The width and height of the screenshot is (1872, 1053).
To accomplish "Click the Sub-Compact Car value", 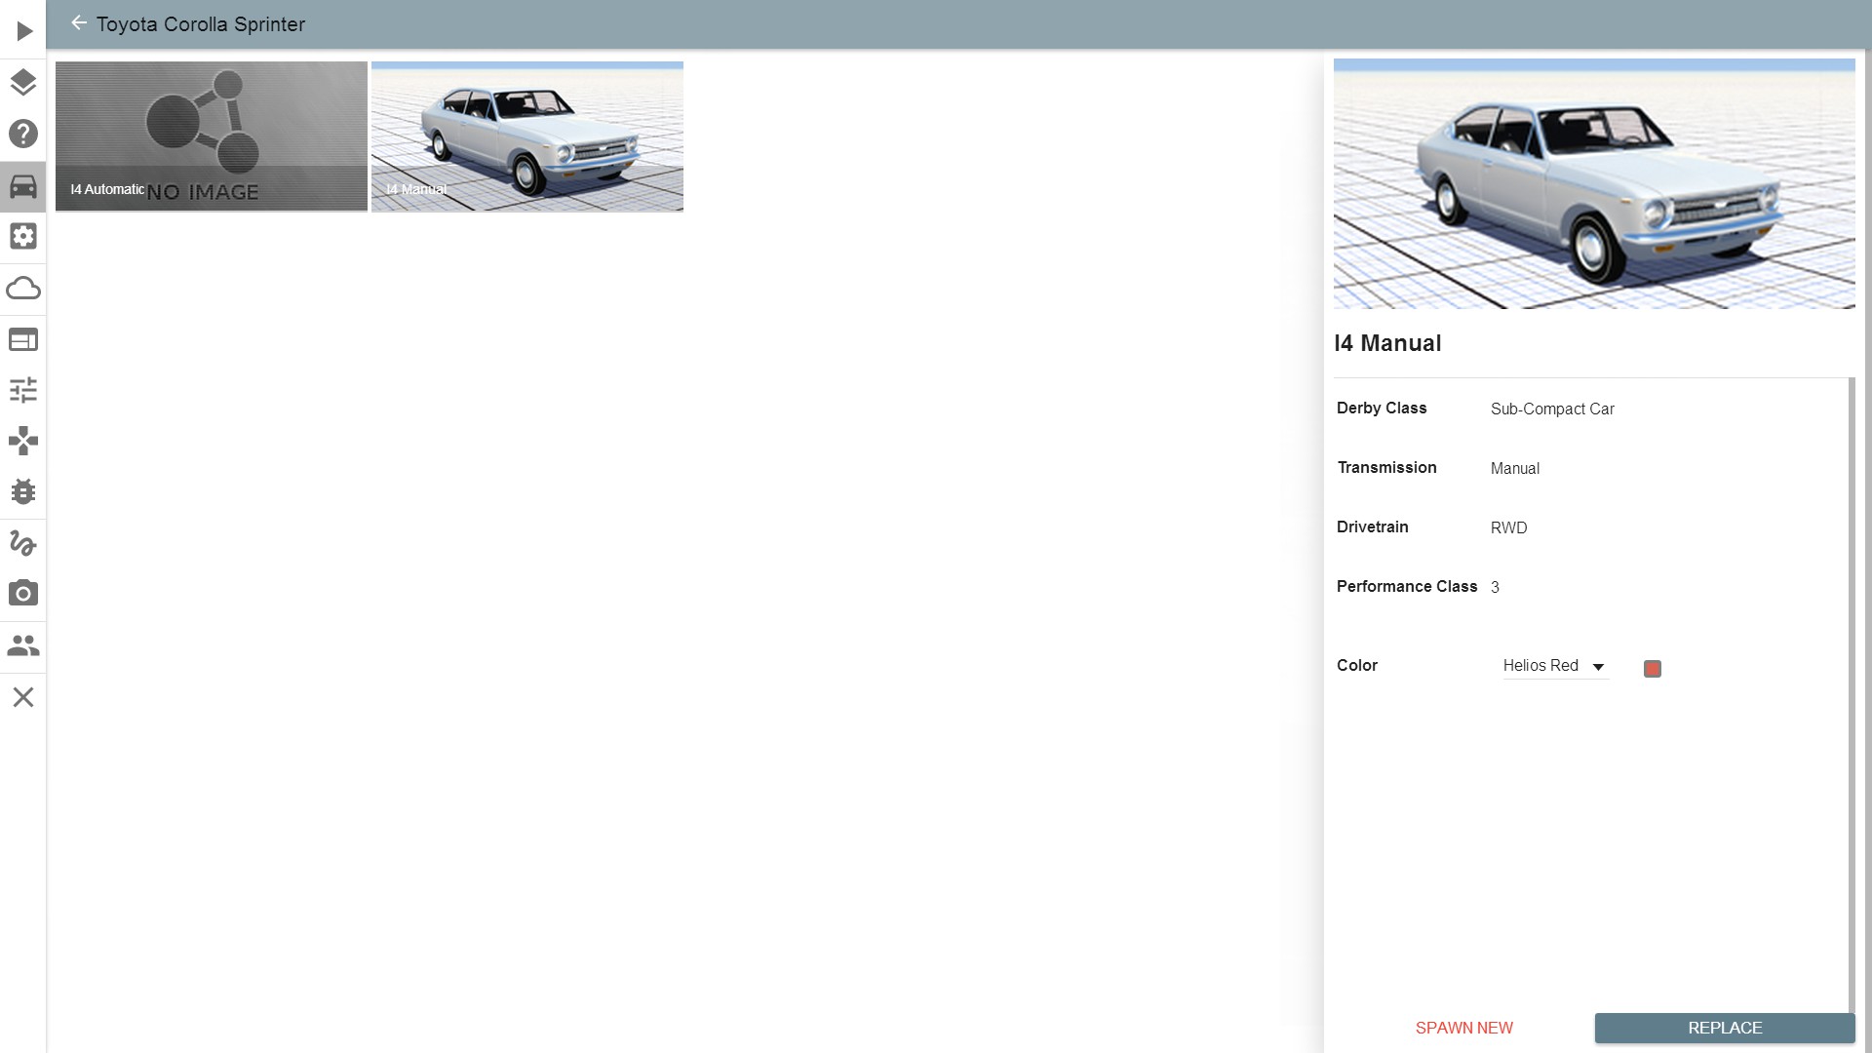I will [x=1552, y=409].
